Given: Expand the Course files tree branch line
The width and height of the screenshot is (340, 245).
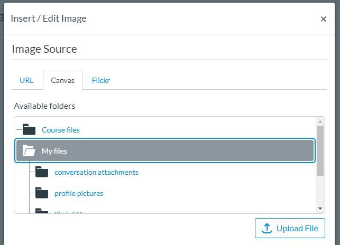Looking at the screenshot, I should pos(19,130).
